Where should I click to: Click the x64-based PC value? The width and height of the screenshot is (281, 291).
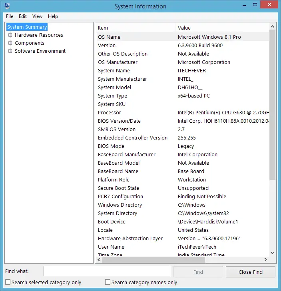coord(194,96)
